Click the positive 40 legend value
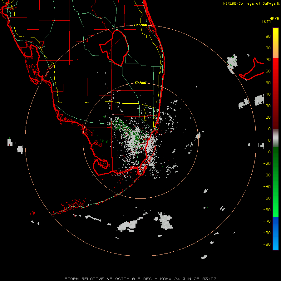The width and height of the screenshot is (281, 281). (x=268, y=94)
